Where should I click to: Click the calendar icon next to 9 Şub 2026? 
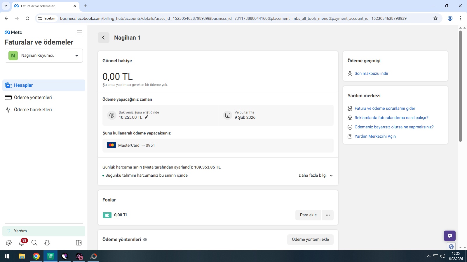tap(228, 115)
